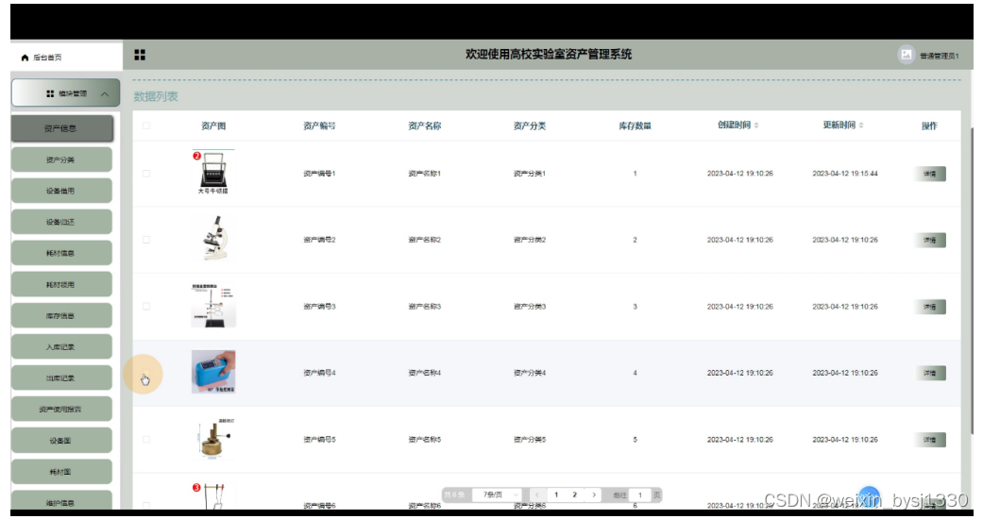The image size is (983, 519).
Task: Click the 共 8 条 total count label
Action: pos(454,494)
